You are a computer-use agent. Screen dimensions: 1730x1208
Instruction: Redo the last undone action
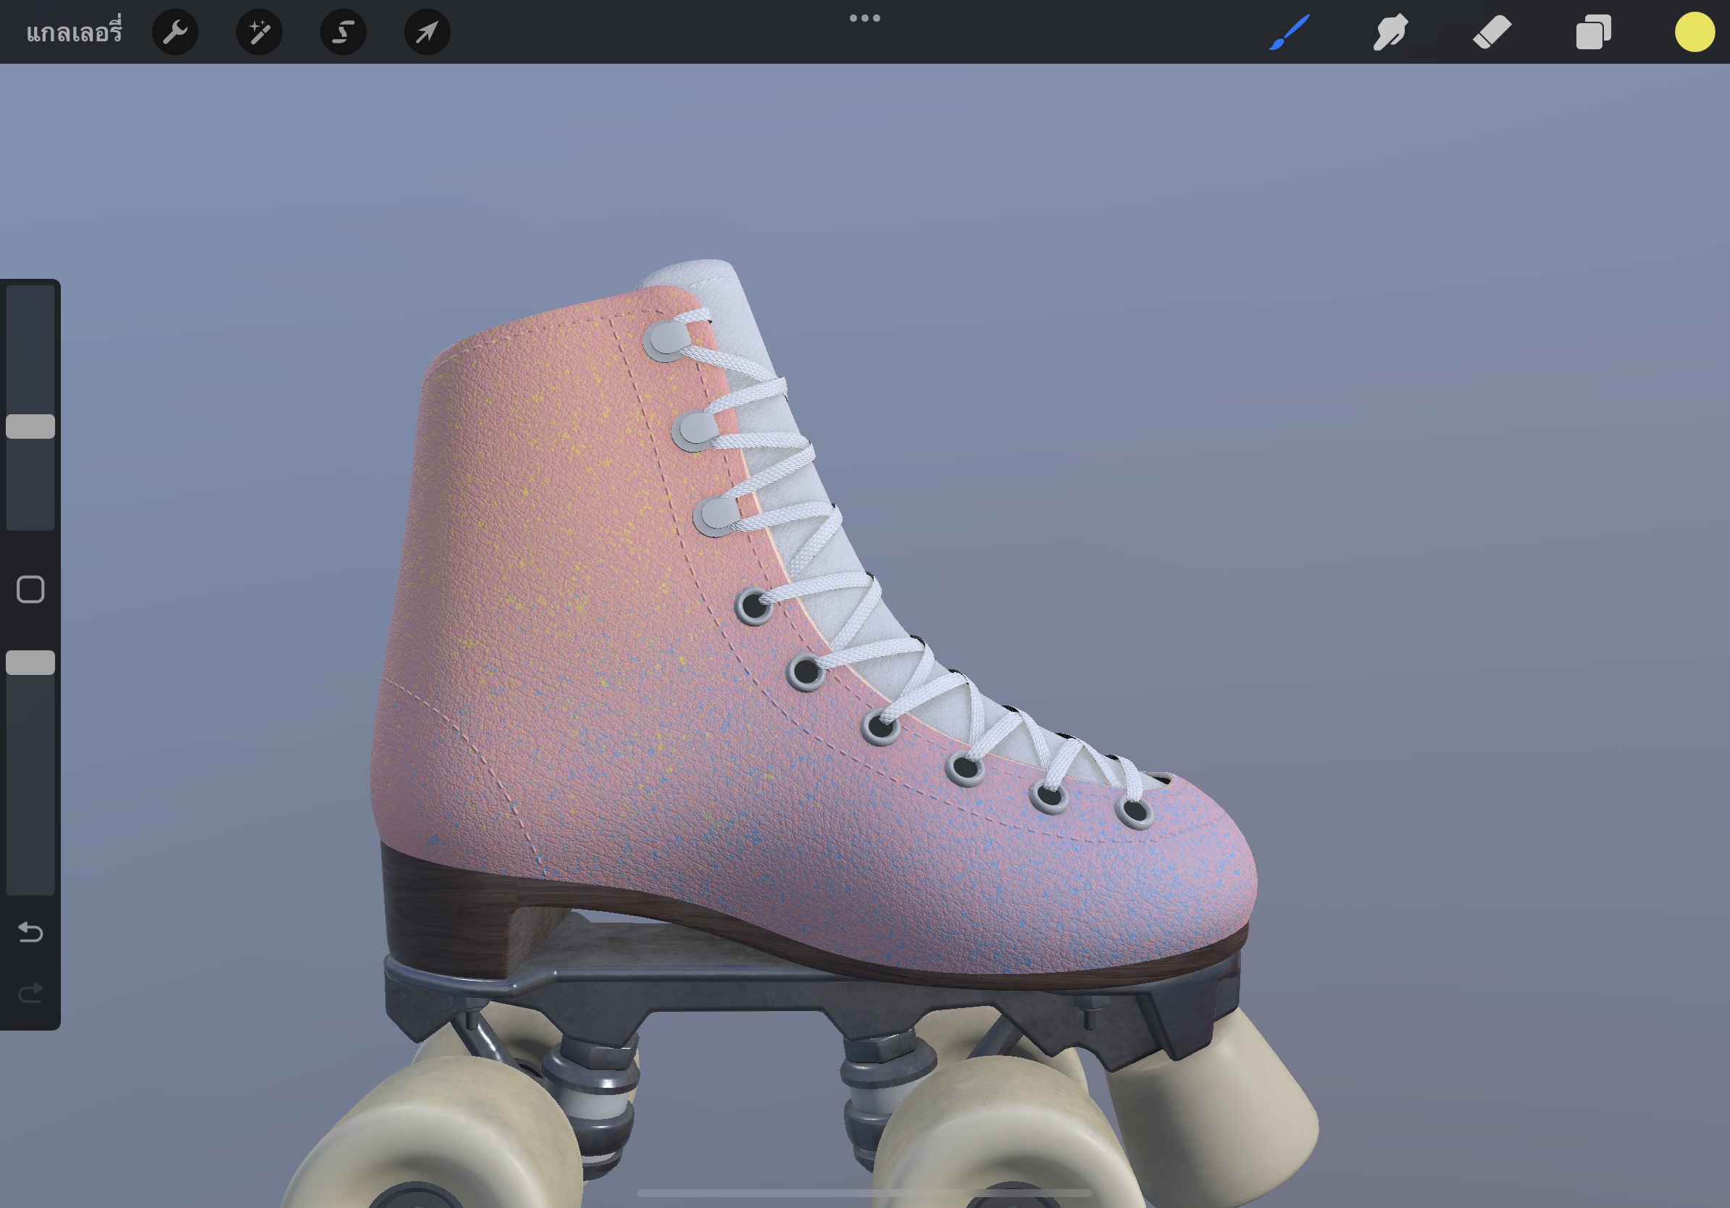tap(30, 994)
